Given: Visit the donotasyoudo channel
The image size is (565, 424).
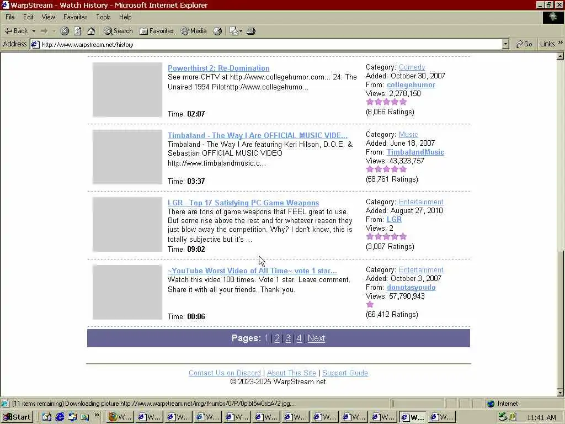Looking at the screenshot, I should pos(411,287).
